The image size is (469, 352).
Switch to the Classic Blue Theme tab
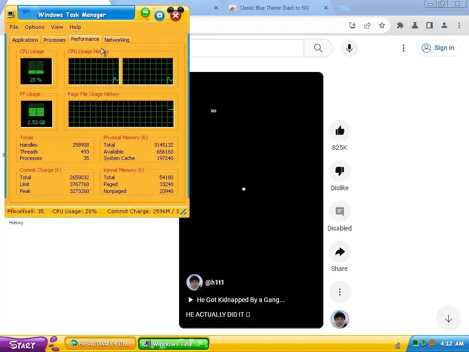(x=274, y=8)
